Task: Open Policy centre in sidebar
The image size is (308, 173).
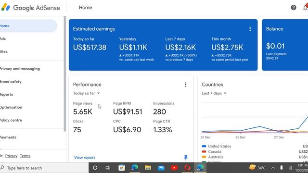Action: 11,120
